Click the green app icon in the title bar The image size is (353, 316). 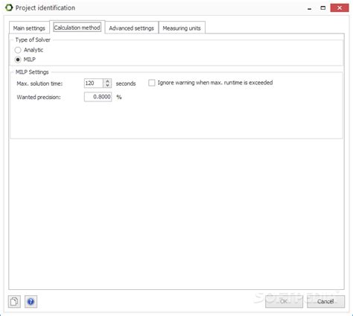pyautogui.click(x=9, y=7)
